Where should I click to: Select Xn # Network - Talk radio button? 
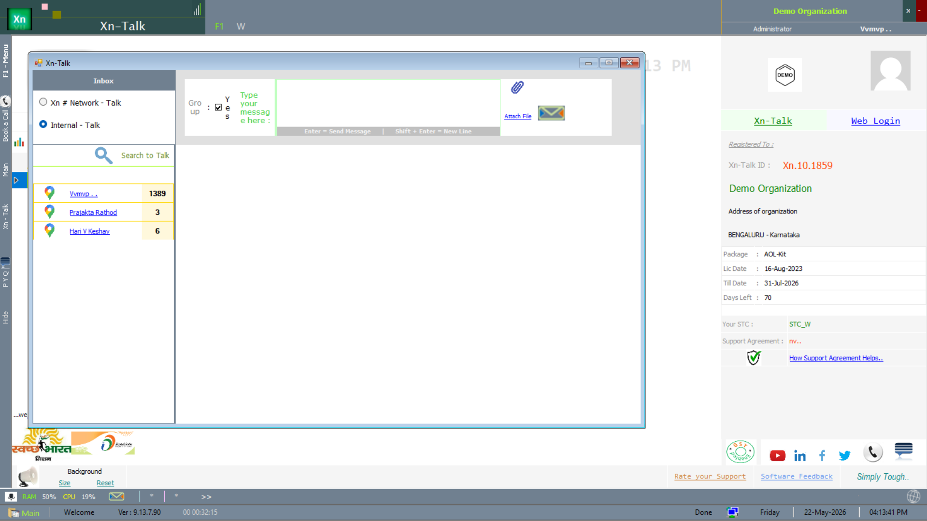pyautogui.click(x=43, y=102)
